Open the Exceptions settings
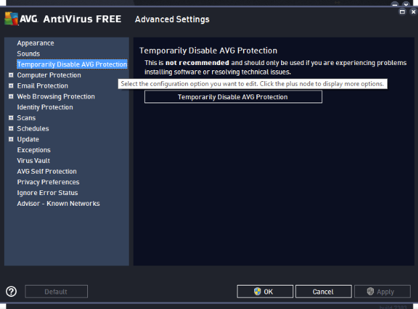The height and width of the screenshot is (309, 418). click(x=34, y=150)
